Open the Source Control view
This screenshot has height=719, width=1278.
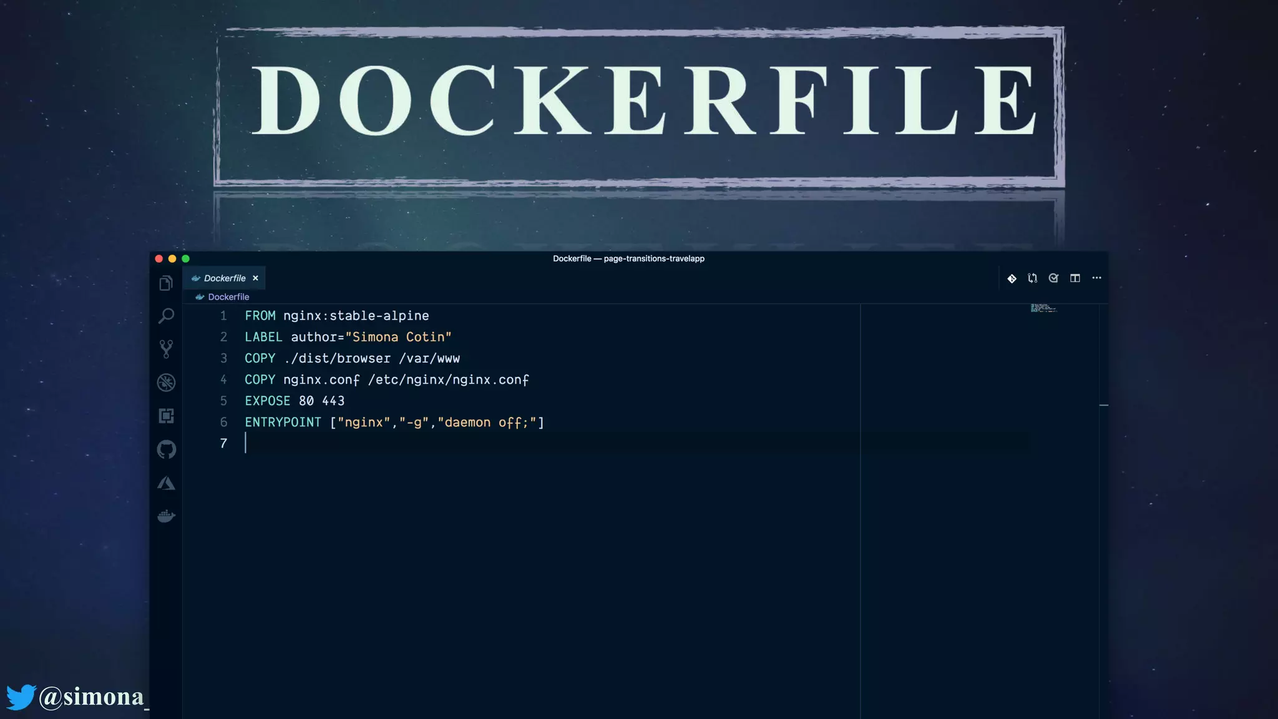coord(166,349)
